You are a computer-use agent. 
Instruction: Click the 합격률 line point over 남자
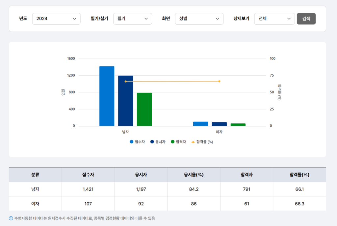pyautogui.click(x=125, y=82)
